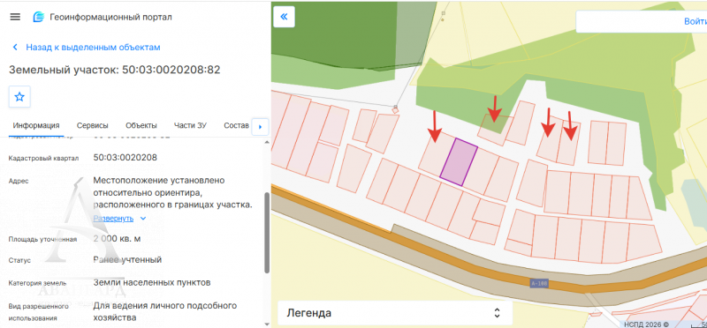The height and width of the screenshot is (328, 707).
Task: Select the Информация tab
Action: [x=36, y=125]
